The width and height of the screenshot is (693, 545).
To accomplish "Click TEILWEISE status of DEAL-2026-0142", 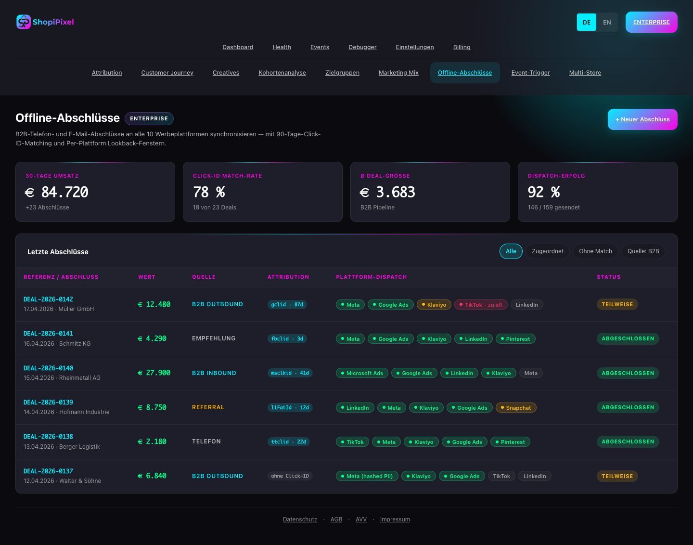I will (x=617, y=304).
